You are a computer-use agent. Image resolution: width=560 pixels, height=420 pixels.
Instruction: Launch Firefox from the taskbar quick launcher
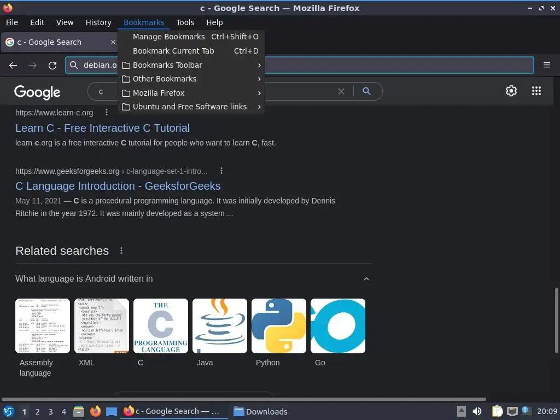(x=95, y=411)
